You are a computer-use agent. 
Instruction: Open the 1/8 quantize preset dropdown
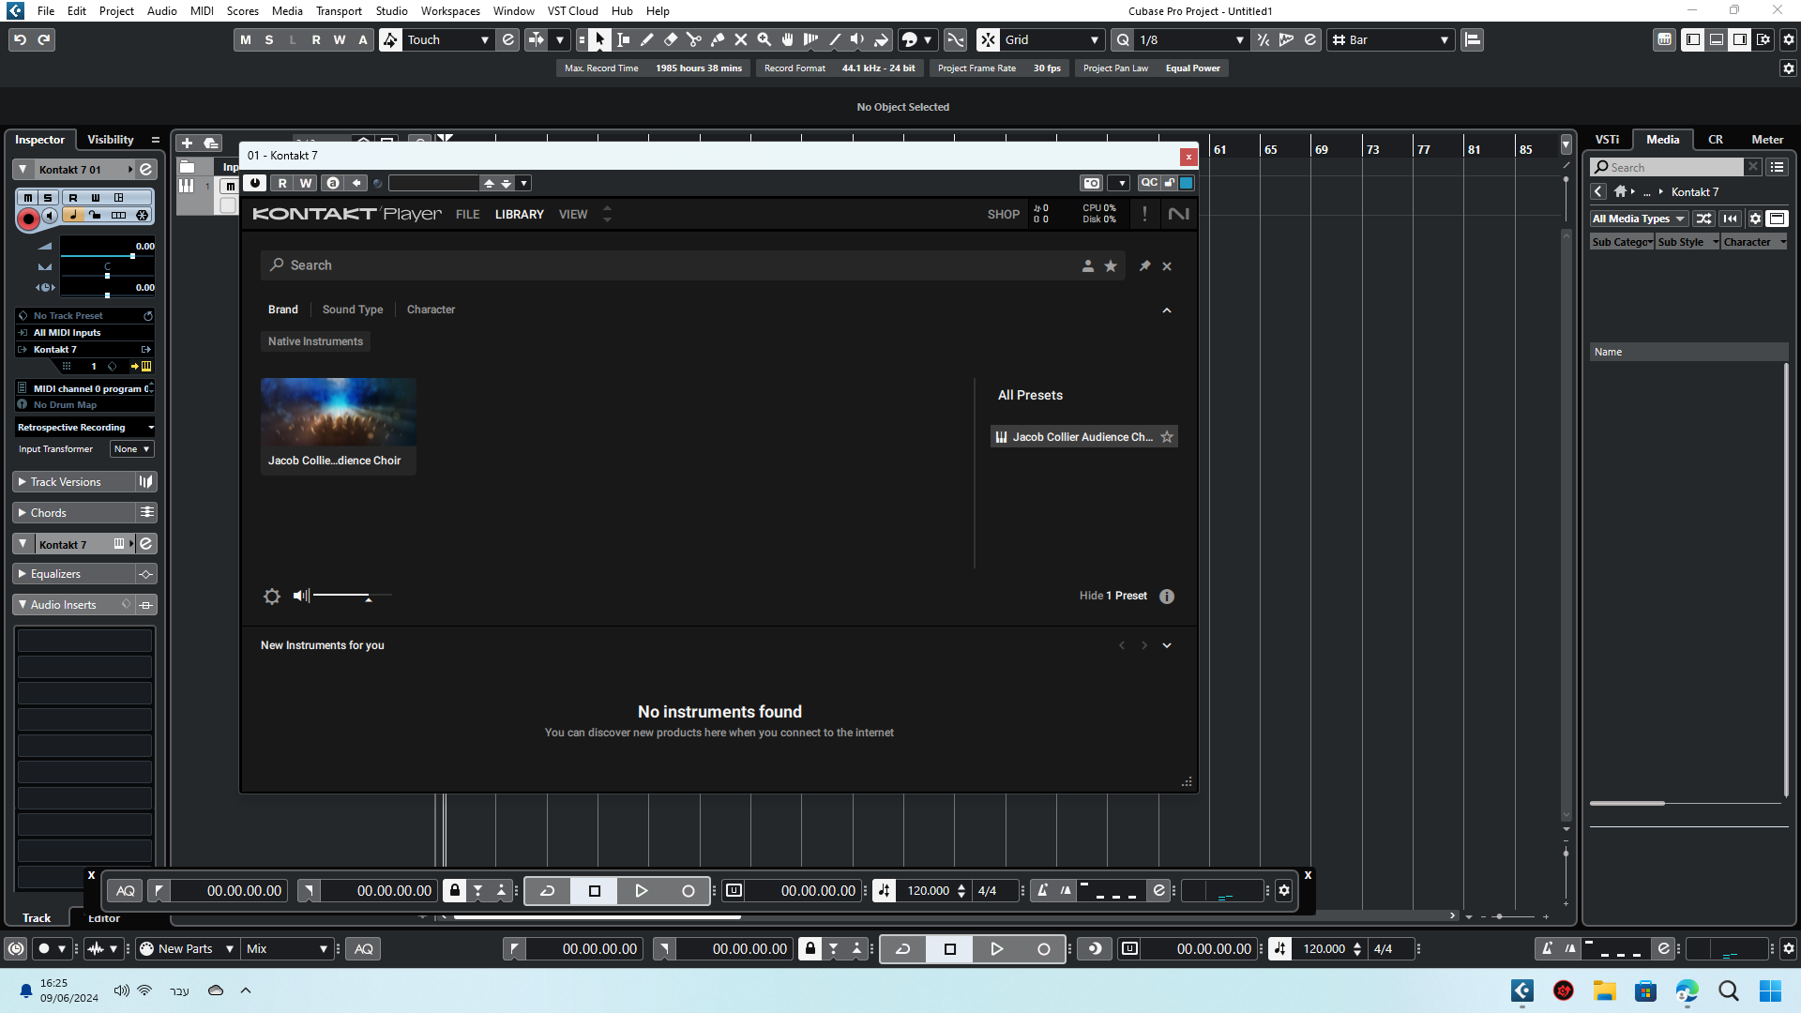(1191, 39)
